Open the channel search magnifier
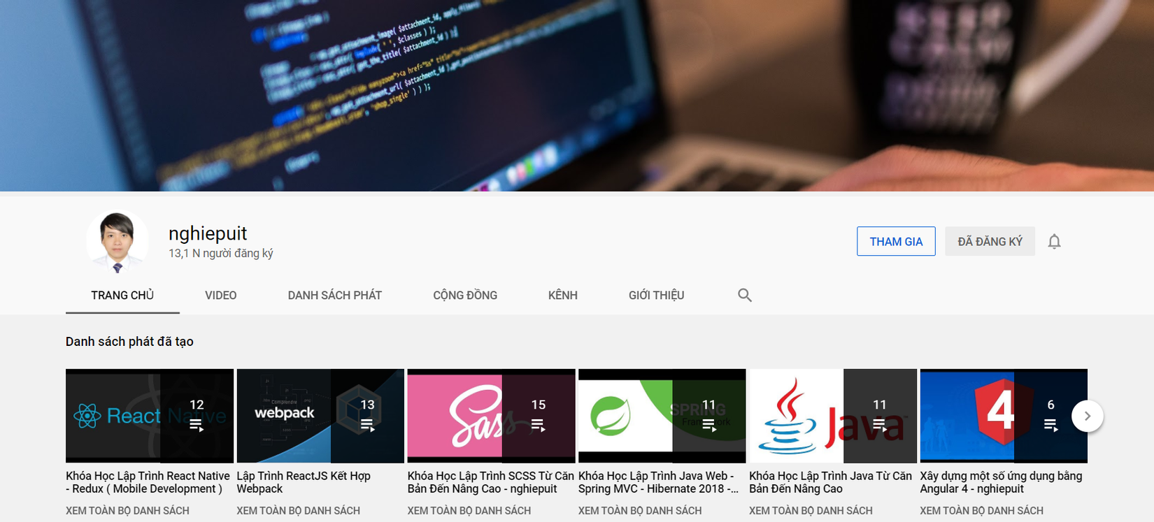This screenshot has height=522, width=1154. coord(745,295)
